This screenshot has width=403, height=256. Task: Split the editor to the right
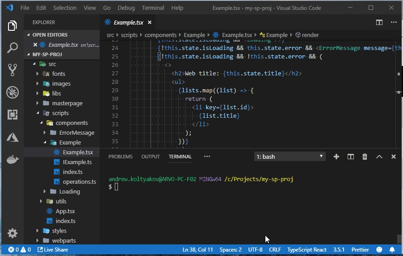[379, 22]
